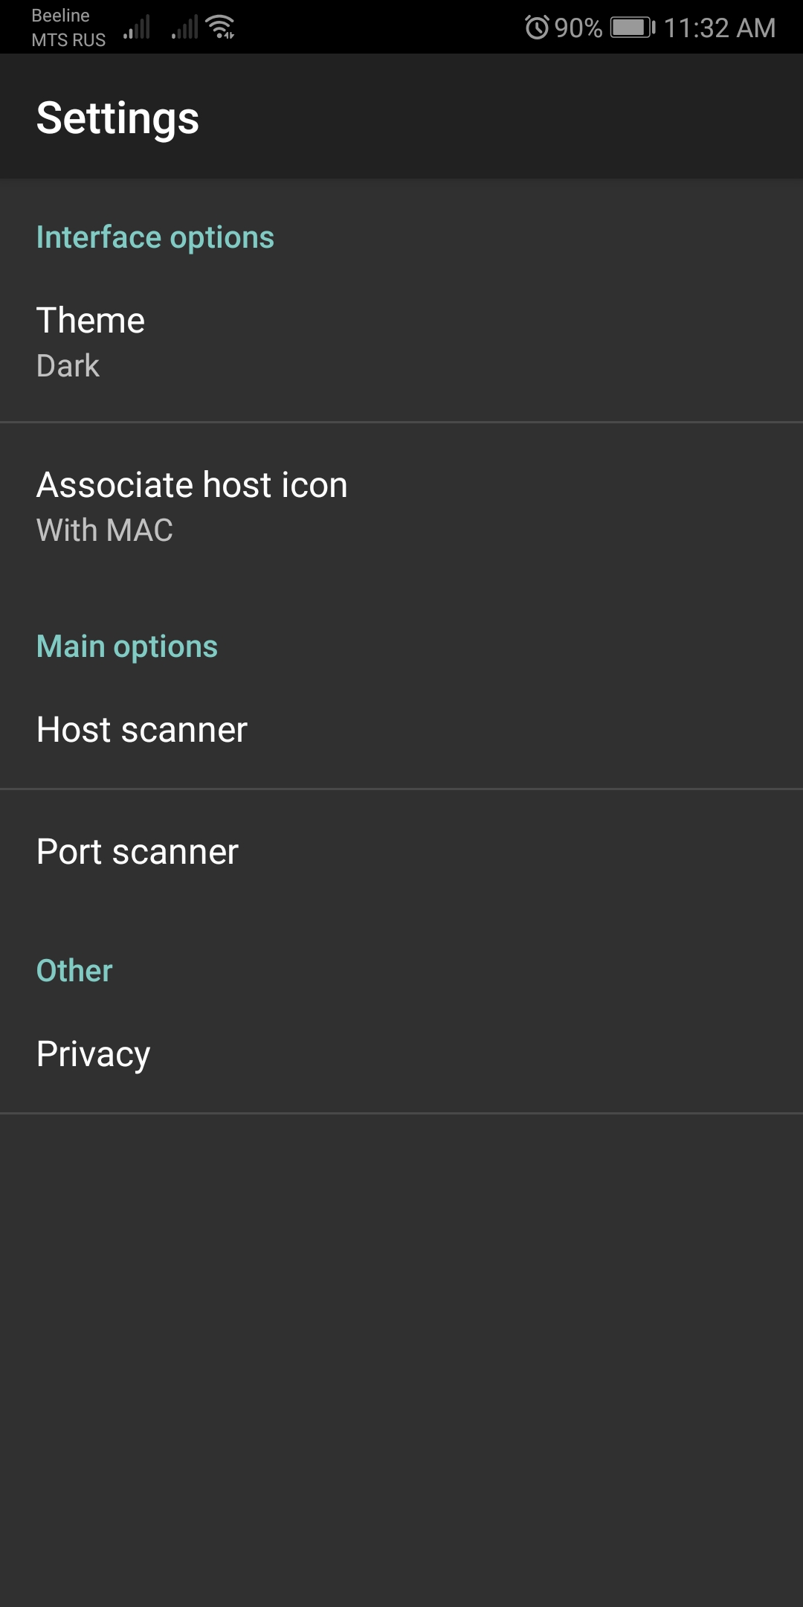Viewport: 803px width, 1607px height.
Task: Tap the second SIM signal strength icon
Action: point(184,27)
